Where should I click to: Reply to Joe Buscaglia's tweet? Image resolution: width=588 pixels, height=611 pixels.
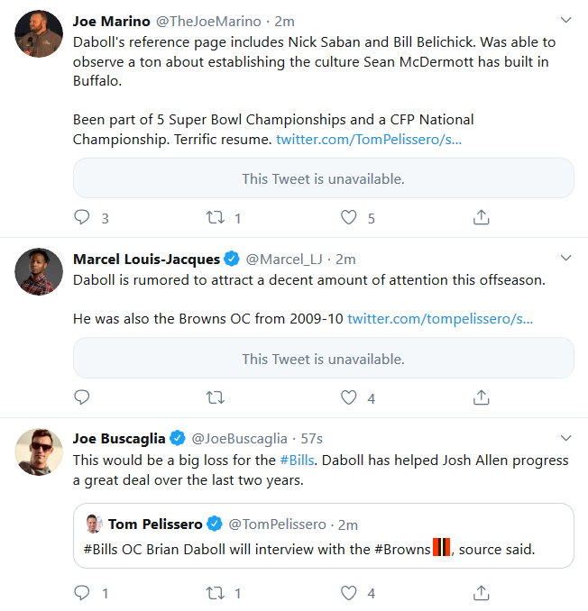click(82, 593)
